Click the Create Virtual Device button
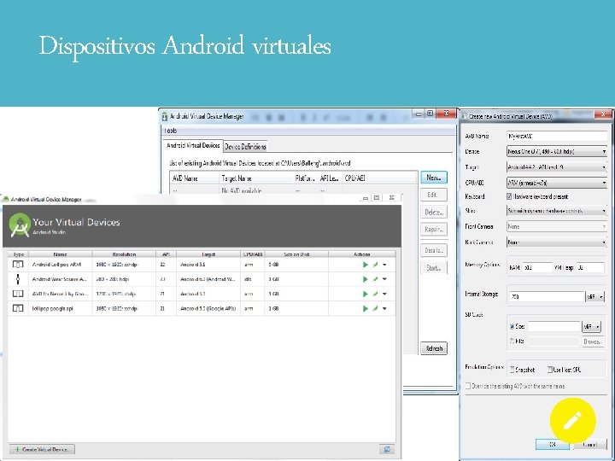The width and height of the screenshot is (615, 461). pos(43,449)
